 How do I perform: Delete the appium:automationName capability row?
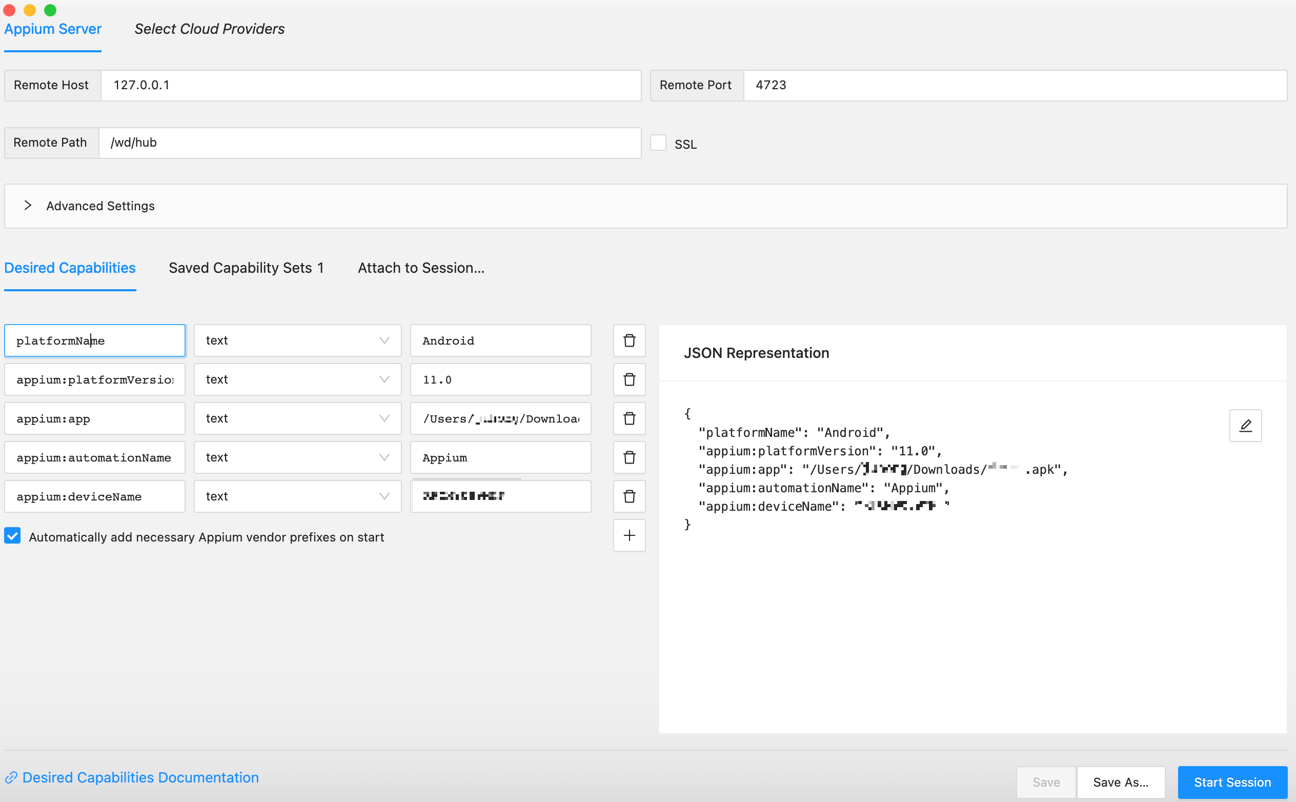pos(630,457)
